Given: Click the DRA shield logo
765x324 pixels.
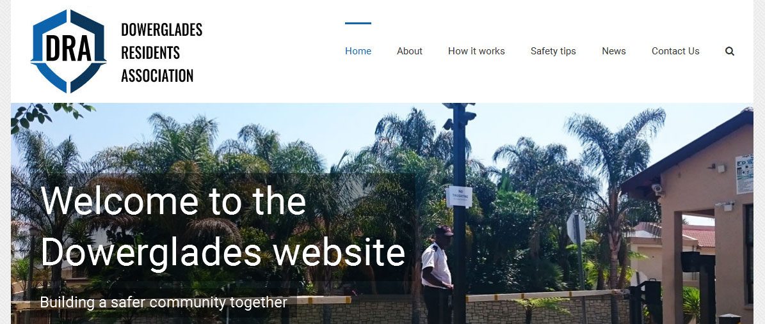Looking at the screenshot, I should [x=68, y=50].
